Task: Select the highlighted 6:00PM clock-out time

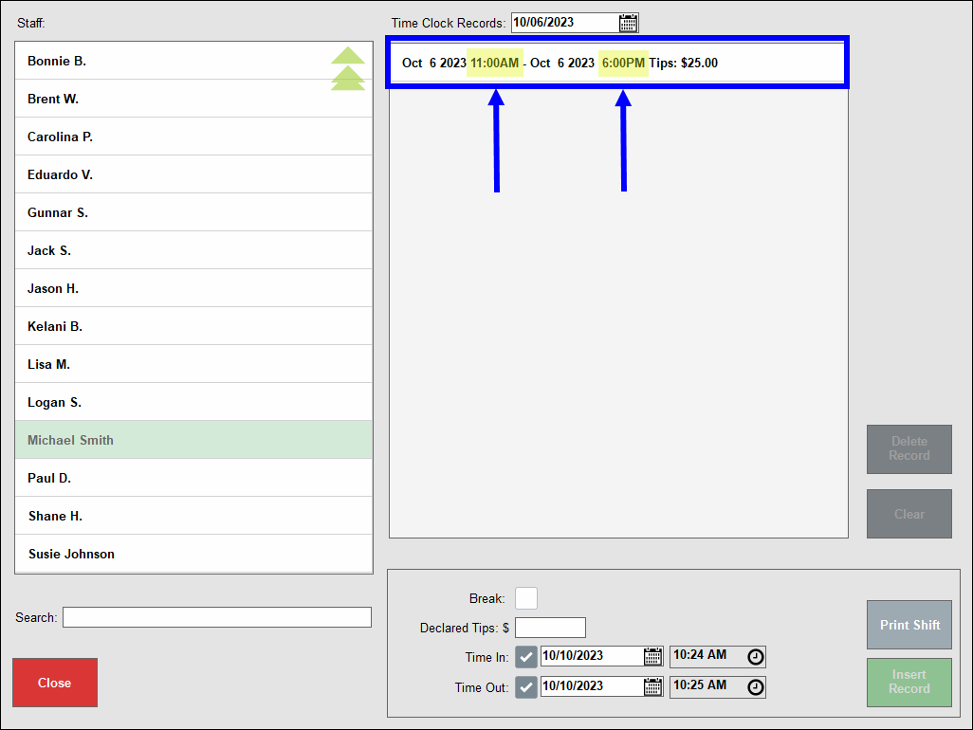Action: click(623, 63)
